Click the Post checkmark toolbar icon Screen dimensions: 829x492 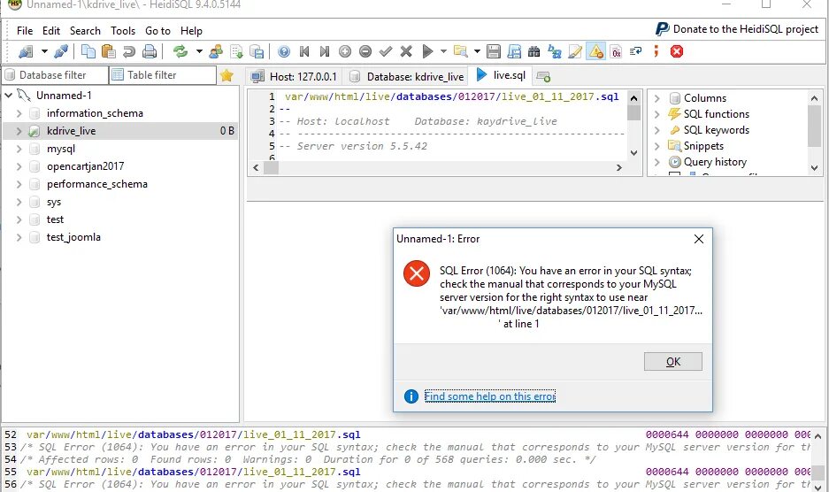pyautogui.click(x=386, y=51)
